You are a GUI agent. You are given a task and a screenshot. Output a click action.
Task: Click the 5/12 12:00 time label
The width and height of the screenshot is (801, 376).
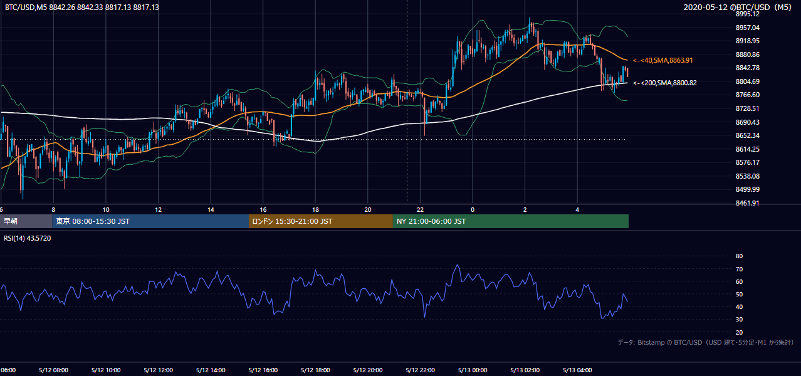[159, 370]
